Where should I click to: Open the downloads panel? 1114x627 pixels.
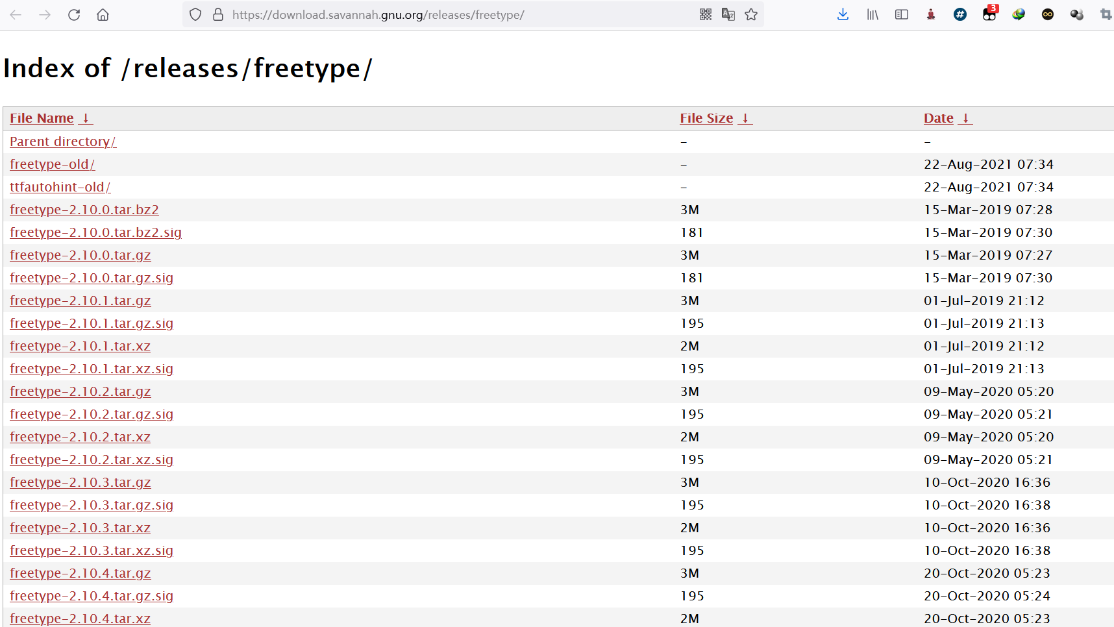pyautogui.click(x=843, y=14)
